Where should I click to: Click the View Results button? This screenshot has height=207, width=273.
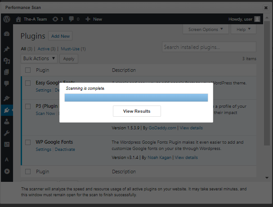click(137, 111)
